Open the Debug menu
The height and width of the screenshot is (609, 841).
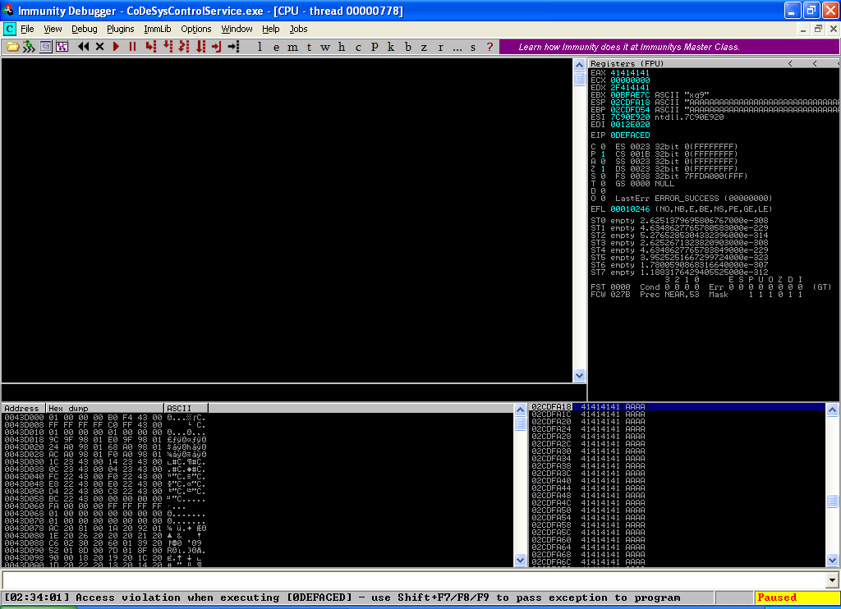[84, 29]
